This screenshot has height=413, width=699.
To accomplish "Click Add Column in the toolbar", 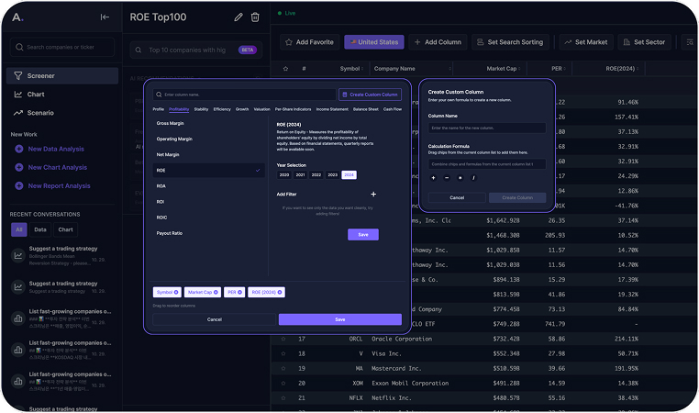I will [x=438, y=42].
